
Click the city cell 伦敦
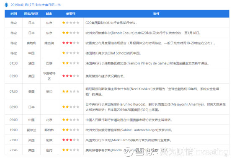pyautogui.click(x=49, y=140)
